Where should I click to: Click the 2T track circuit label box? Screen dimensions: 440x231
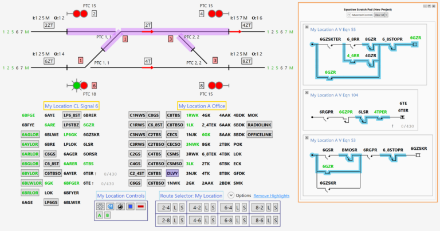point(148,25)
